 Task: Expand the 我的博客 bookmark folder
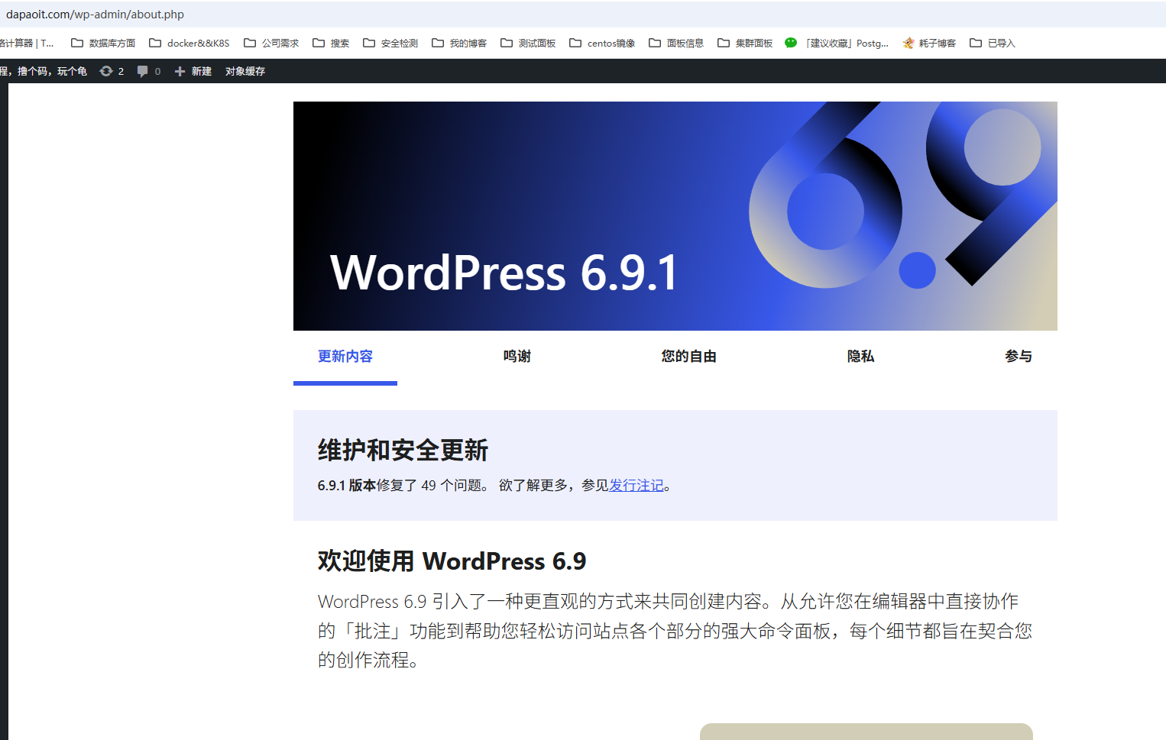(x=459, y=44)
